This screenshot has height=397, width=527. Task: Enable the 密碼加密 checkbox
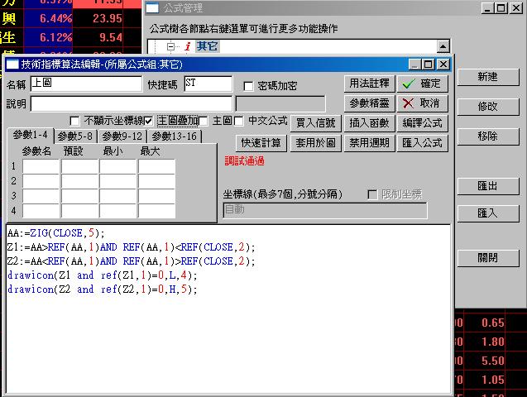tap(249, 86)
